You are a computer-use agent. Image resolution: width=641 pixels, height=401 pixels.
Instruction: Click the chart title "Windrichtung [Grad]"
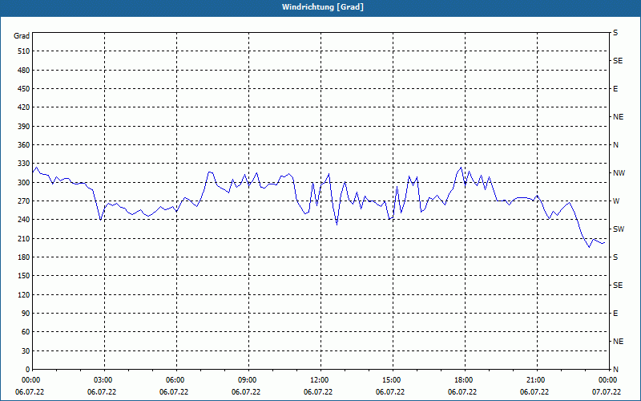pyautogui.click(x=323, y=7)
